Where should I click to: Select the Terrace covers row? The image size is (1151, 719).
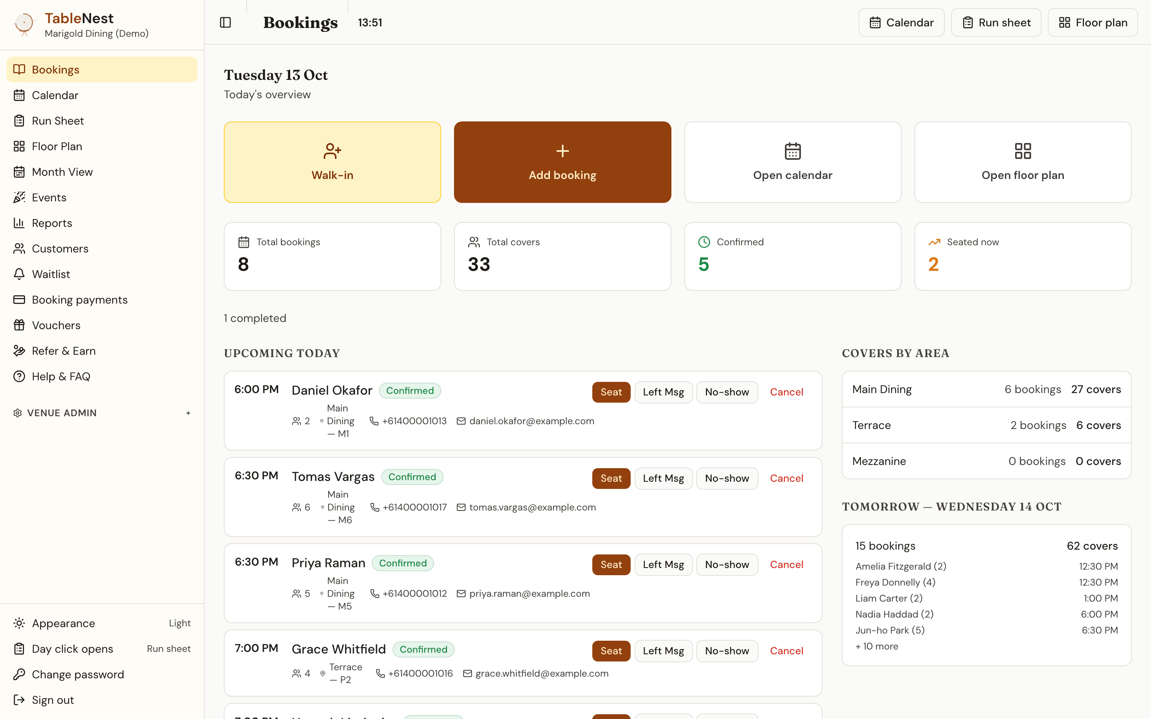pyautogui.click(x=986, y=425)
